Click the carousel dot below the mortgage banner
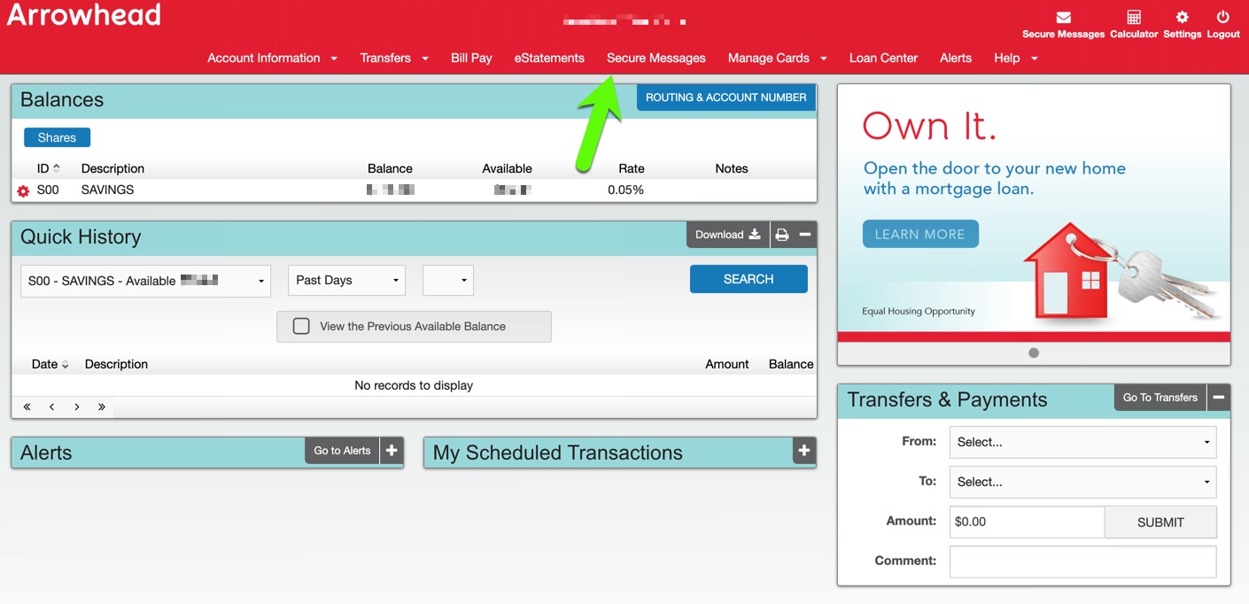1249x604 pixels. pos(1034,352)
